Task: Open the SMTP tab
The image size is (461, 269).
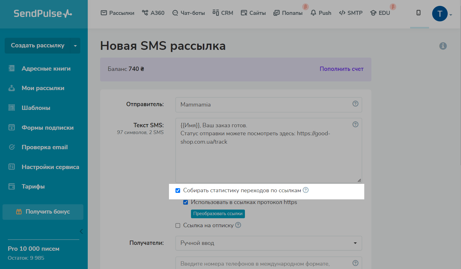Action: (351, 13)
